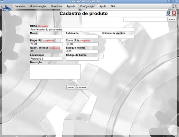Open the window menu icon in title bar
Image resolution: width=179 pixels, height=137 pixels.
tap(2, 1)
